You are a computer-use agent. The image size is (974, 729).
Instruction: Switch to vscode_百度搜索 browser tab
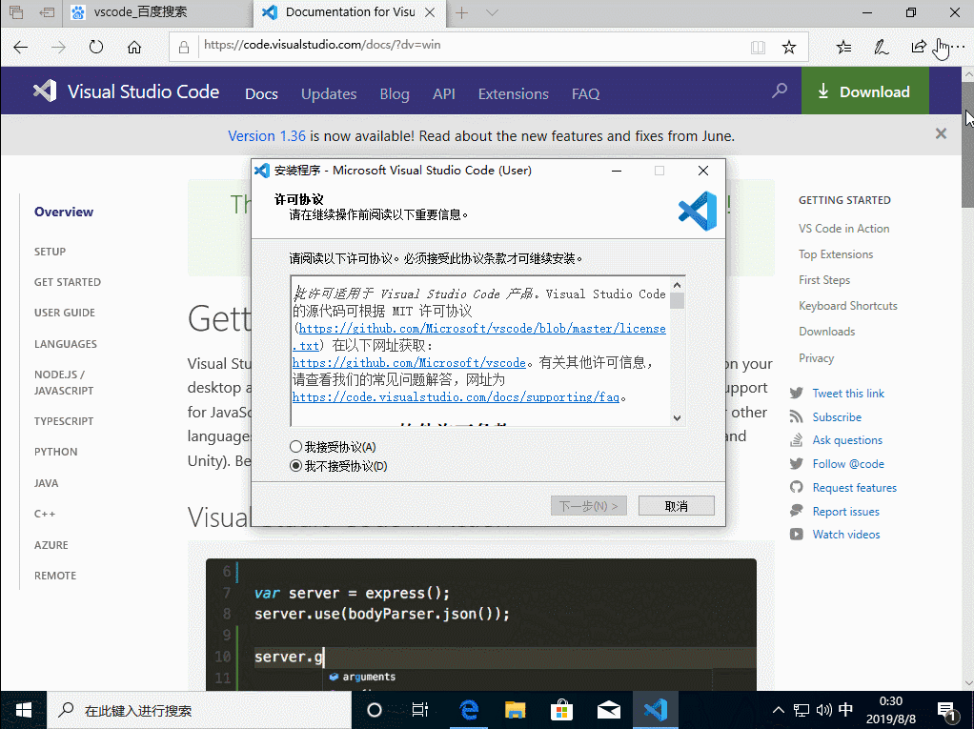[158, 12]
